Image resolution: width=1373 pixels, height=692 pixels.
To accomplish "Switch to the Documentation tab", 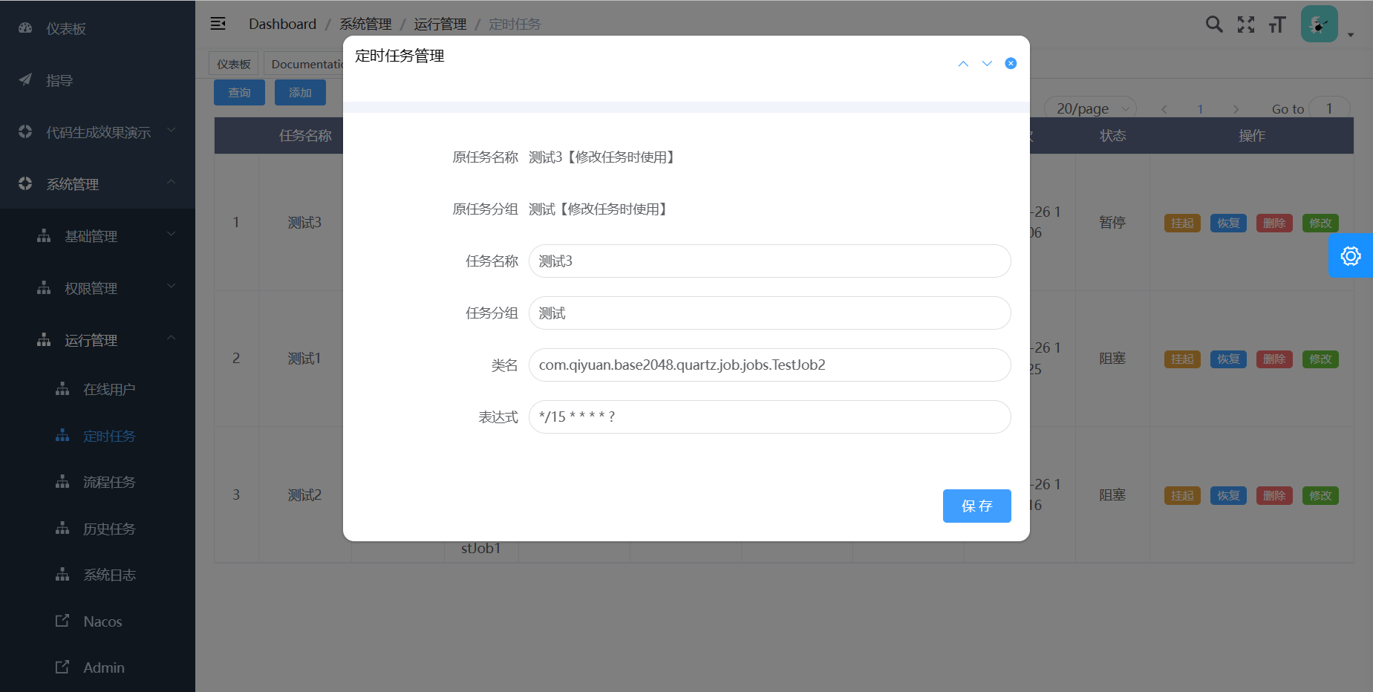I will [x=309, y=63].
